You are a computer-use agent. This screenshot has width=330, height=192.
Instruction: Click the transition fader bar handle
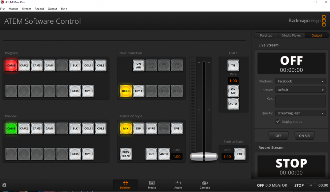tap(204, 157)
